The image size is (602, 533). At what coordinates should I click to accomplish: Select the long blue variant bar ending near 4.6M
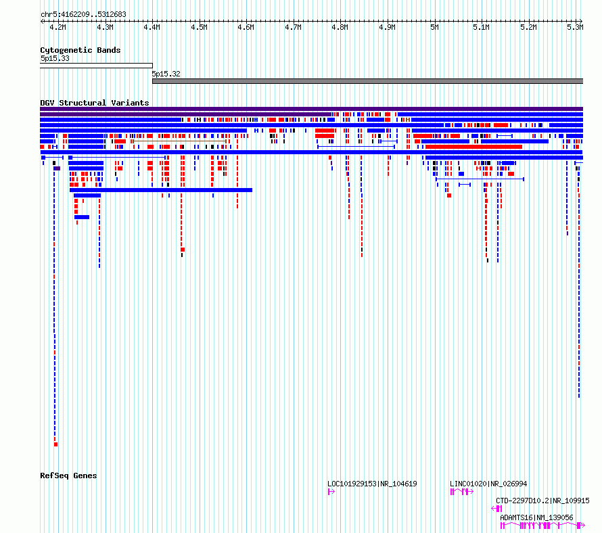[161, 190]
